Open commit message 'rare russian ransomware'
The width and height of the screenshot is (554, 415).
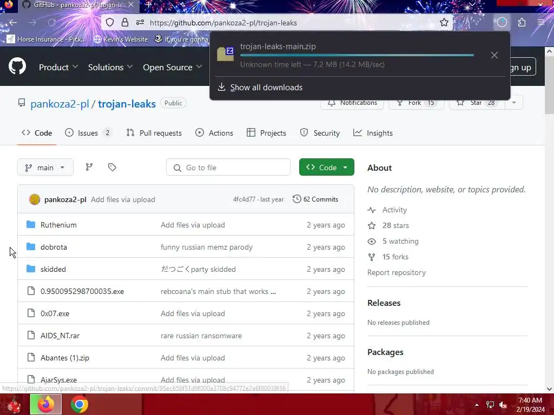pos(201,336)
